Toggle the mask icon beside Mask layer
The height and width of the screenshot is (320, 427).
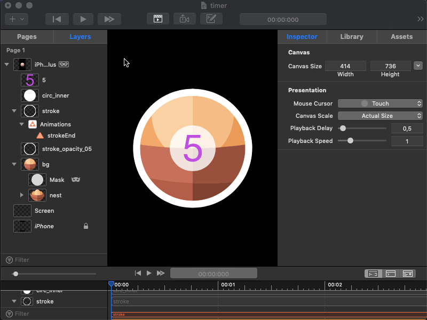76,180
